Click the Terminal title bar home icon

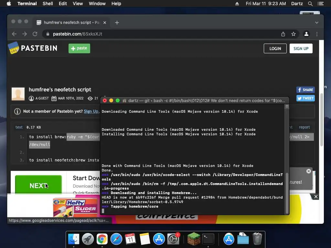click(x=124, y=101)
